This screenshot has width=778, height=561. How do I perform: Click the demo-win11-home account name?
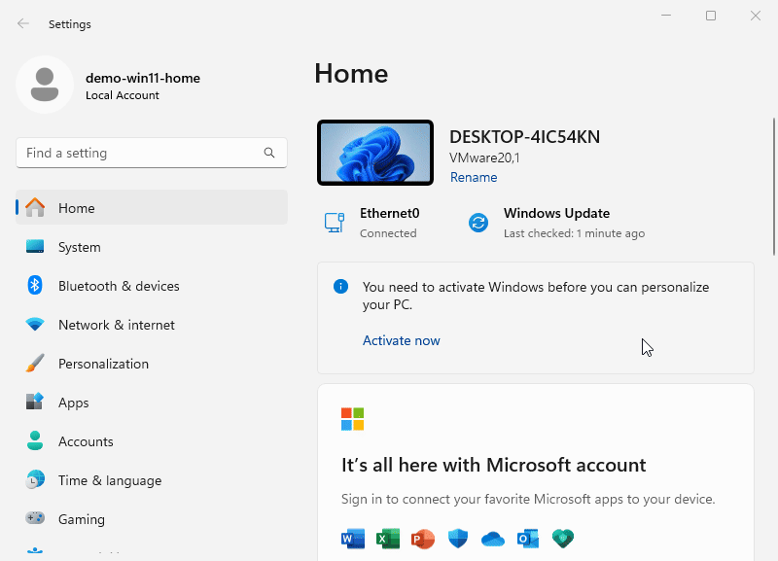[x=143, y=78]
